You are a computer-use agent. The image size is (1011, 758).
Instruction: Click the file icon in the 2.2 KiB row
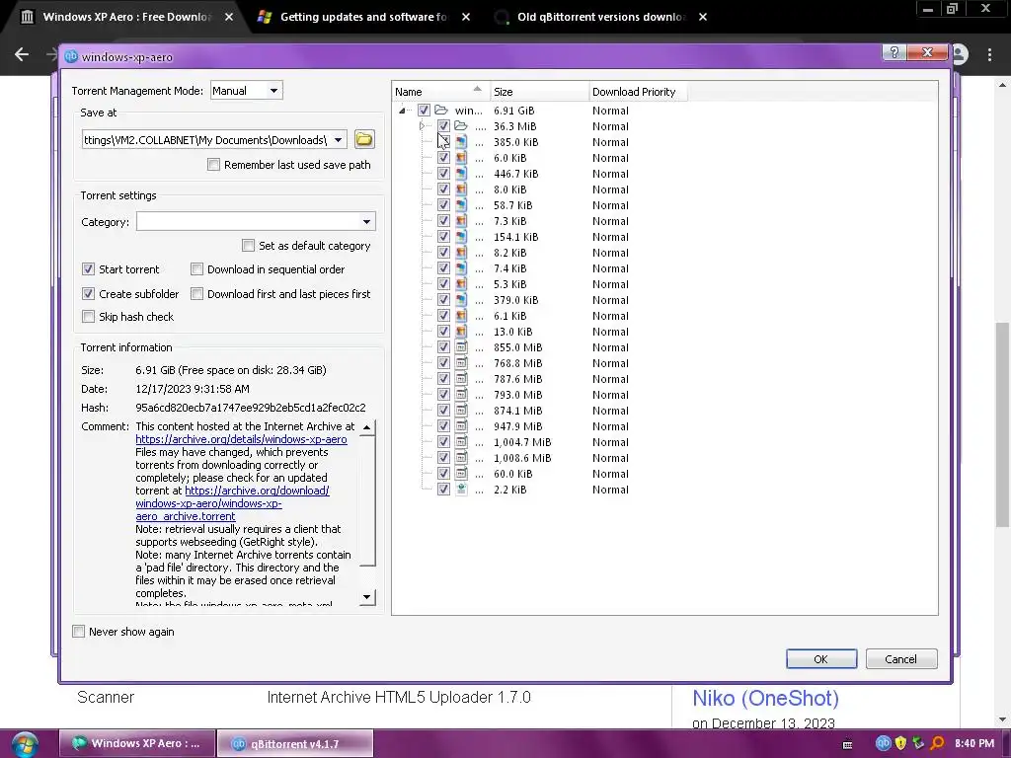461,490
